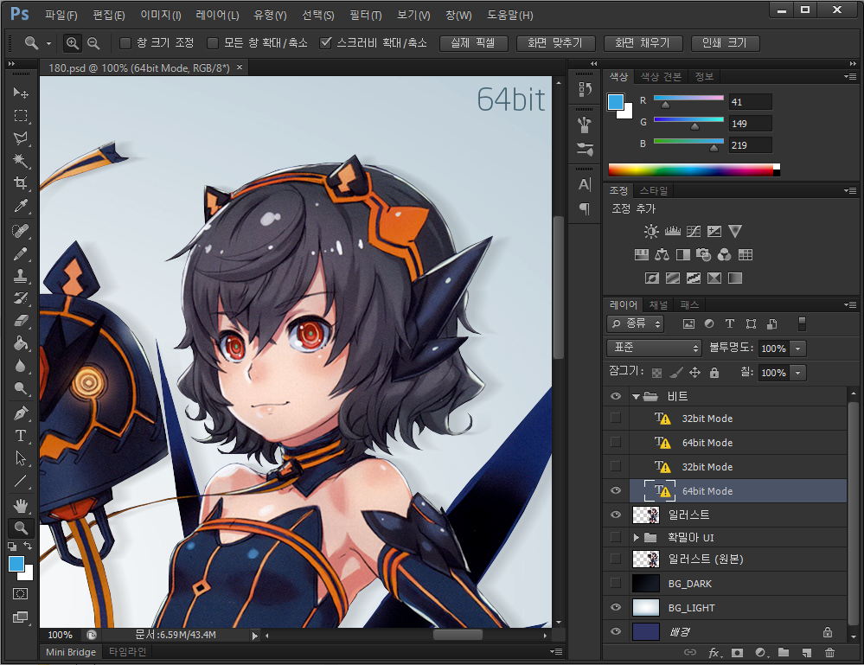Open the blend mode 표준 dropdown
The image size is (864, 665).
655,348
